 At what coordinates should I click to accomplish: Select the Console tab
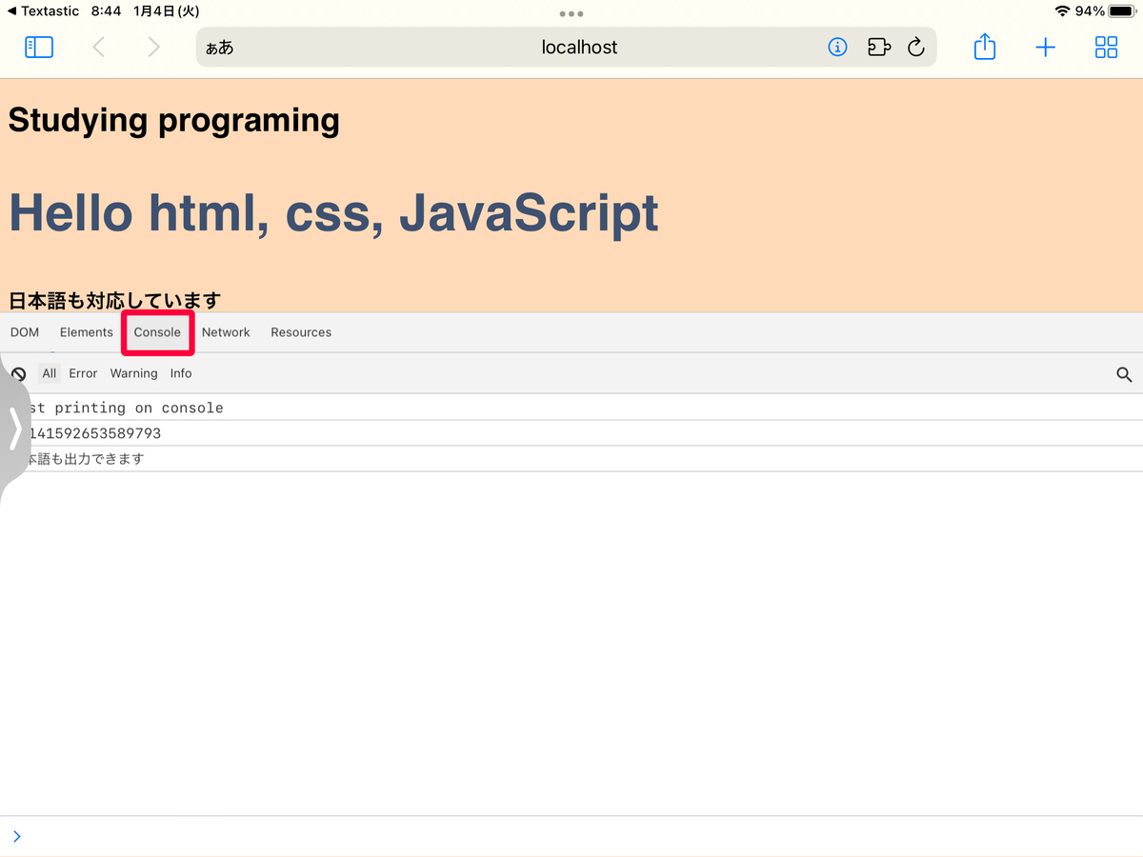click(x=157, y=332)
